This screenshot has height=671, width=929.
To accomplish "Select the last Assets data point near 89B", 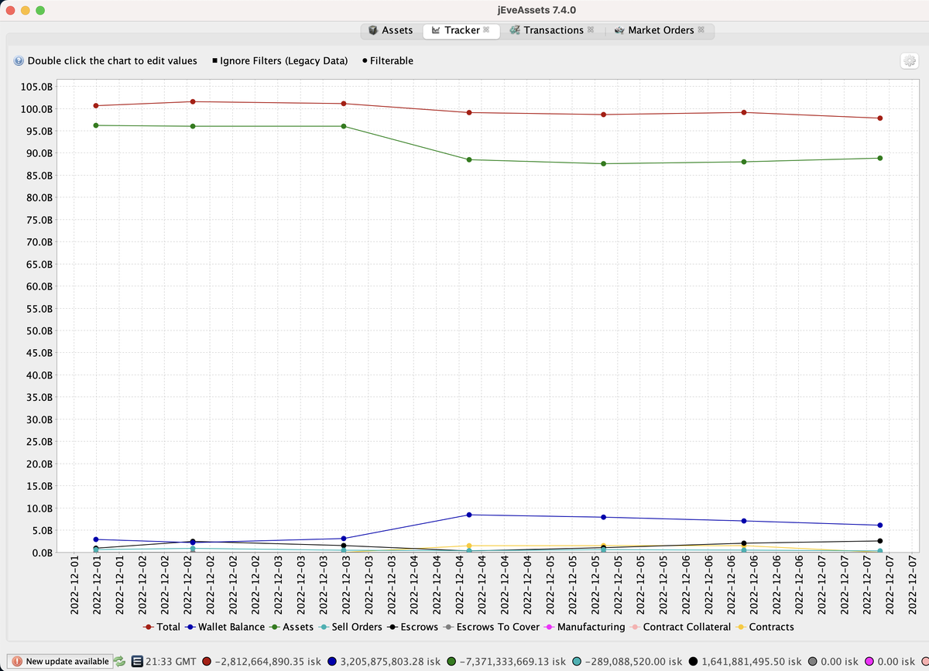I will point(880,158).
